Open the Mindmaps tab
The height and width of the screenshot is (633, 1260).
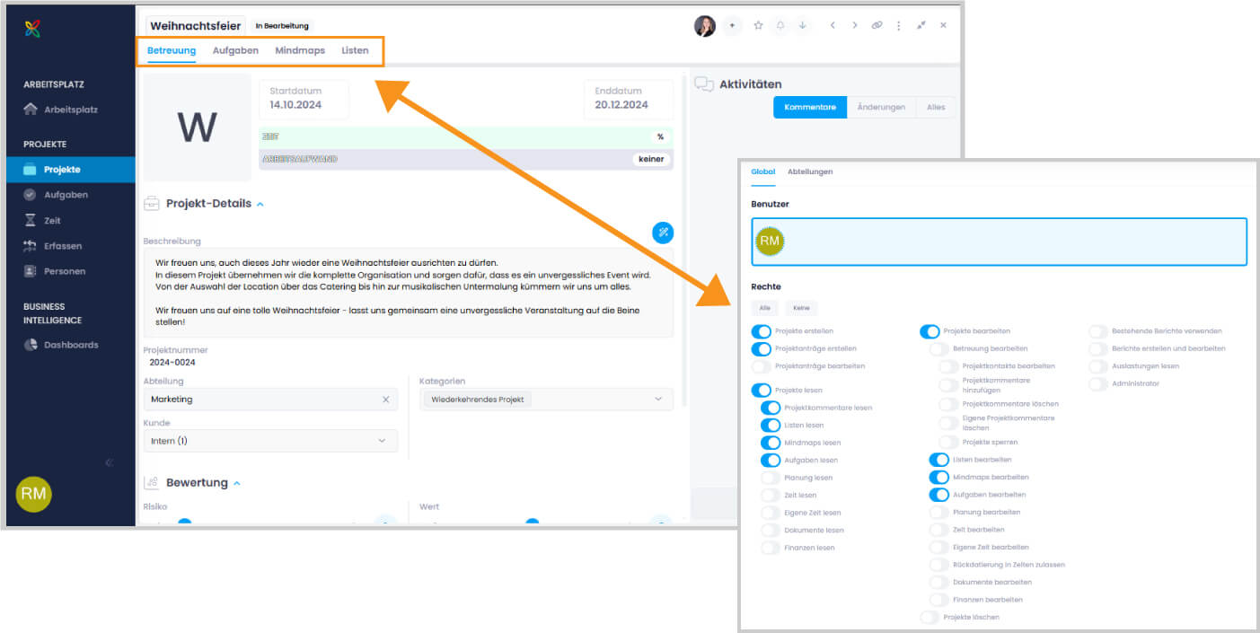click(300, 50)
